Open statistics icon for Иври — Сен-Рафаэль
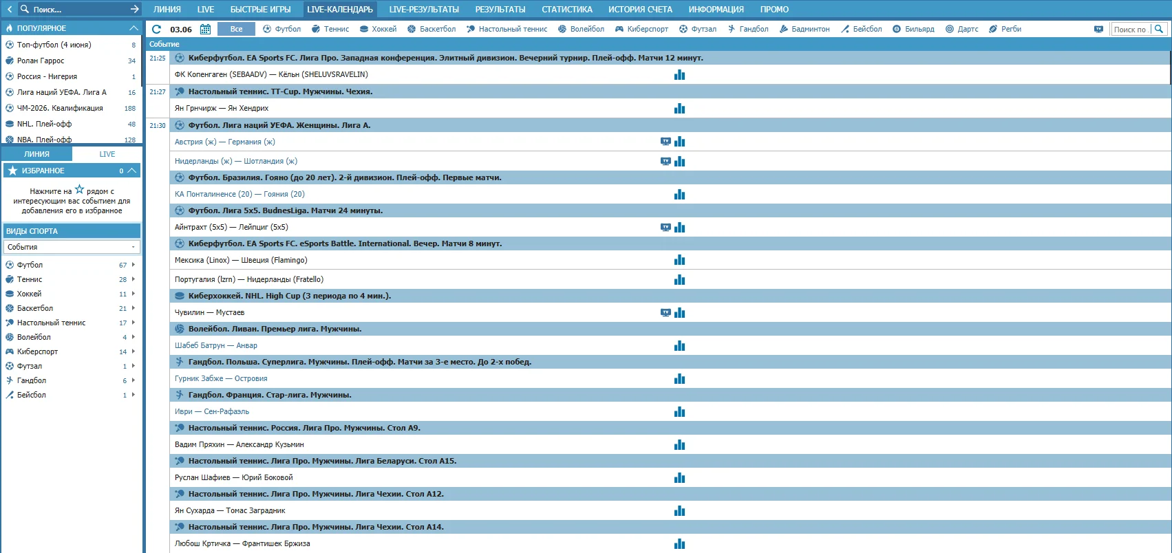 pyautogui.click(x=679, y=412)
